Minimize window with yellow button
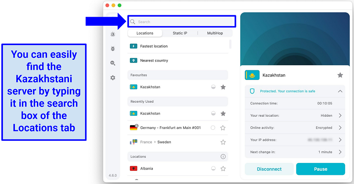Viewport: 354px width, 184px height. [x=113, y=5]
